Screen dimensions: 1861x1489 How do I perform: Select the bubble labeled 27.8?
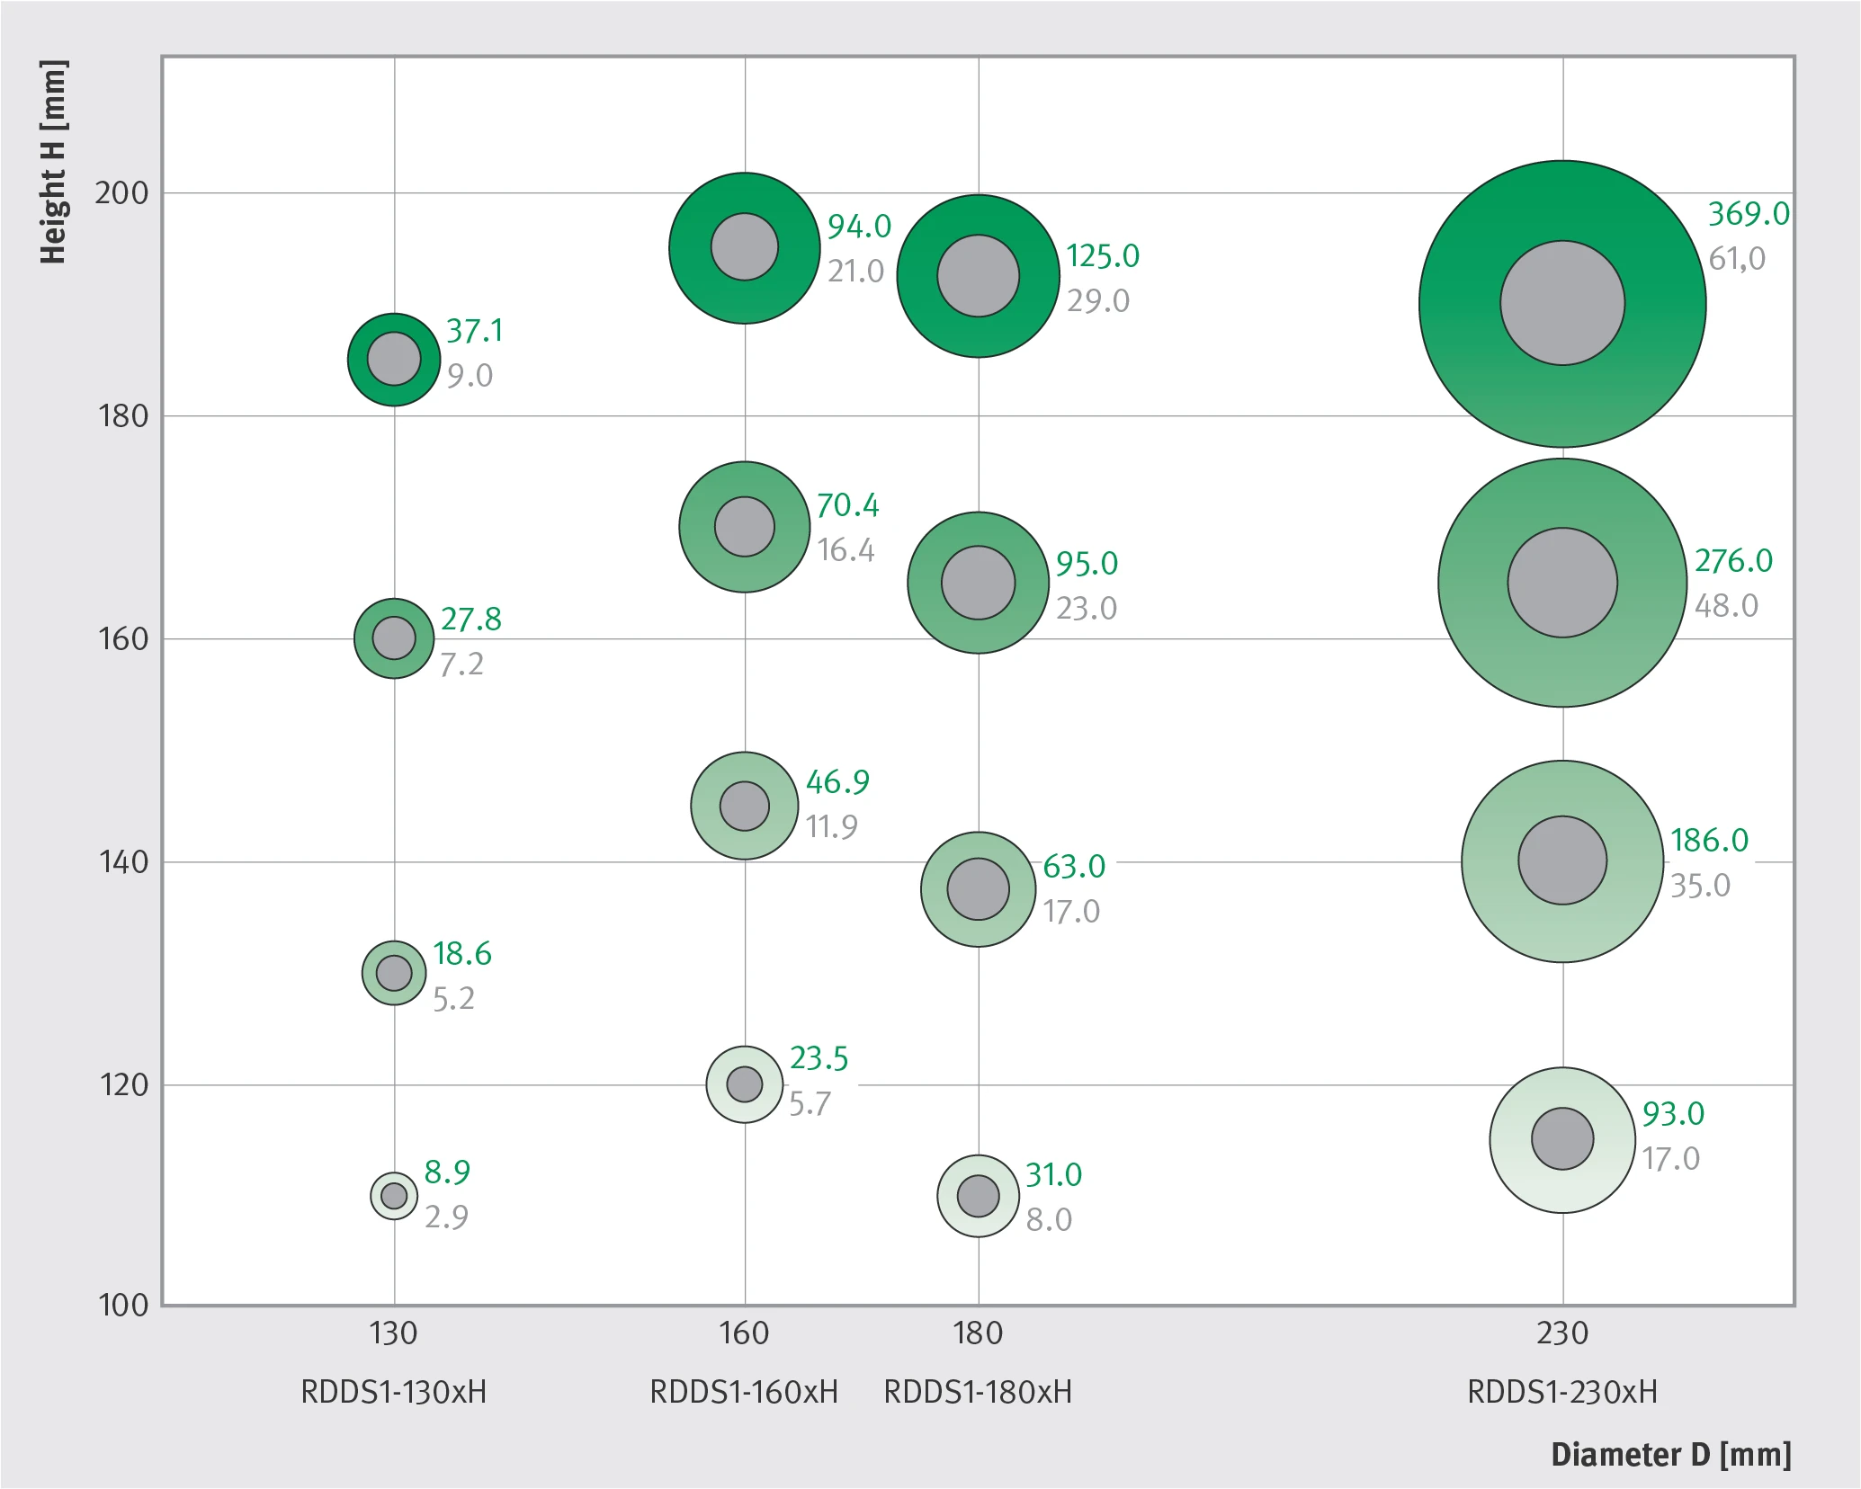pos(394,638)
